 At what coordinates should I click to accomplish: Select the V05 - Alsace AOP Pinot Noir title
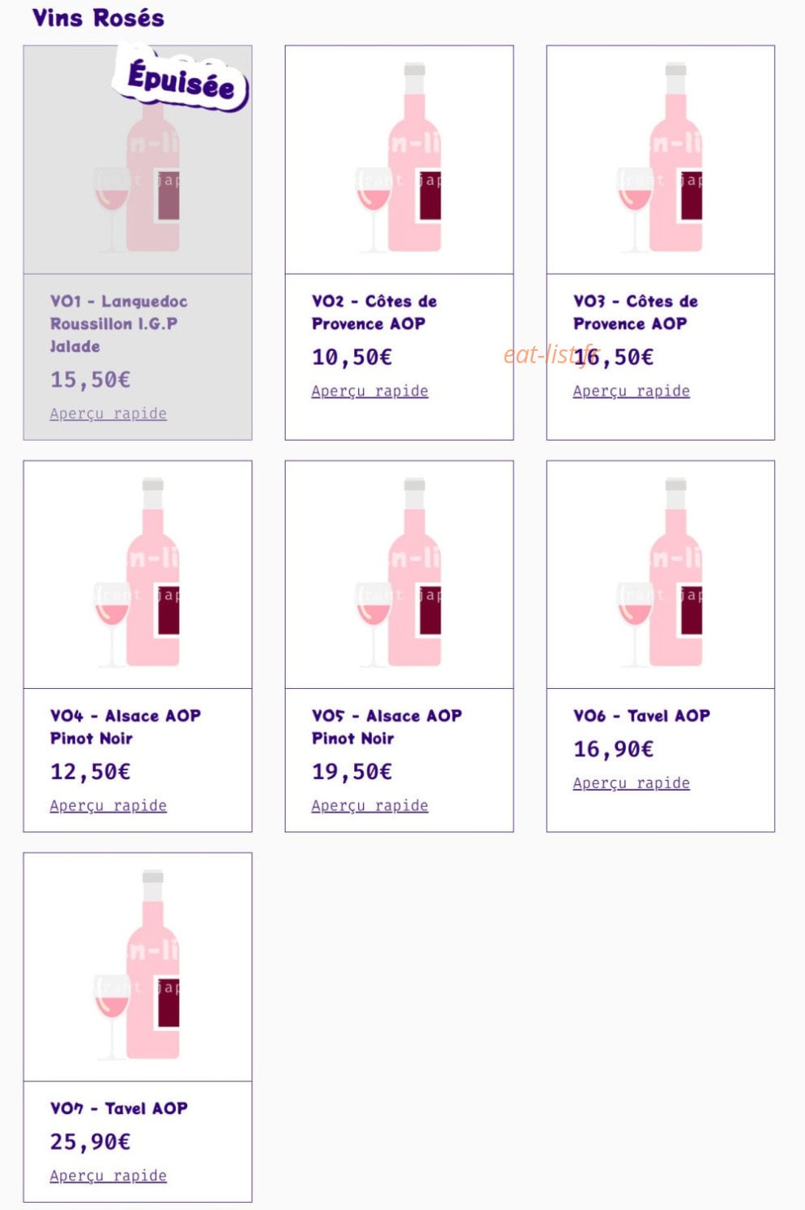(387, 727)
